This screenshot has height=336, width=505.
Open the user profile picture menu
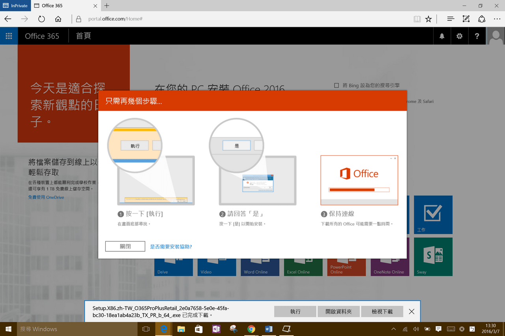(496, 36)
